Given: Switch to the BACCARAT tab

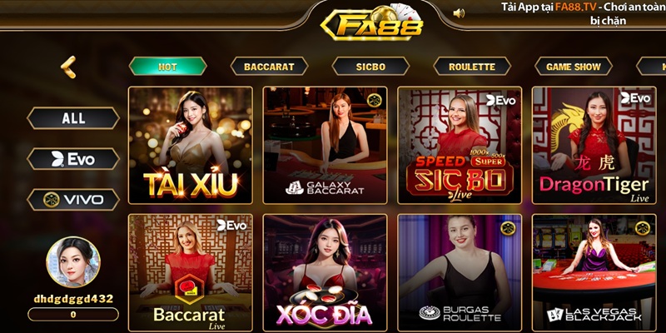Looking at the screenshot, I should (x=269, y=67).
